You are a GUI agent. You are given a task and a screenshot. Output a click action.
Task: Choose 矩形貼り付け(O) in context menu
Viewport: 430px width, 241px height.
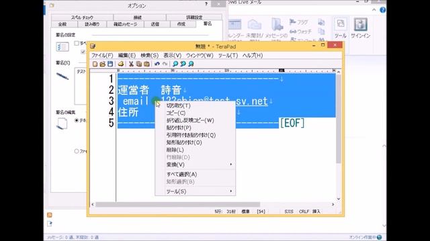(196, 143)
